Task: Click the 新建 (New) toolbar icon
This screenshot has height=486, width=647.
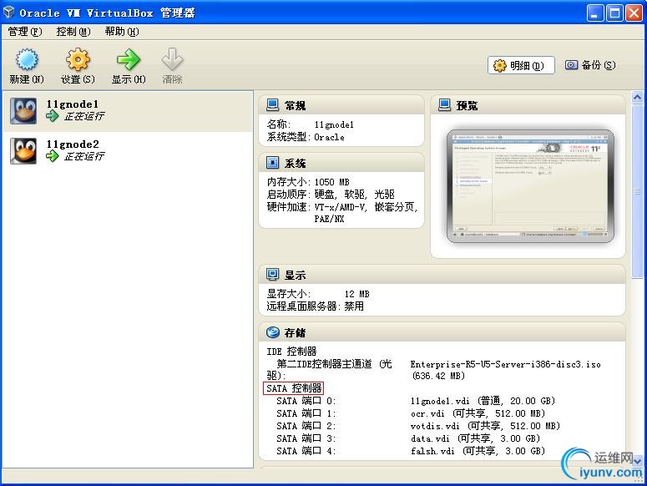Action: [27, 59]
